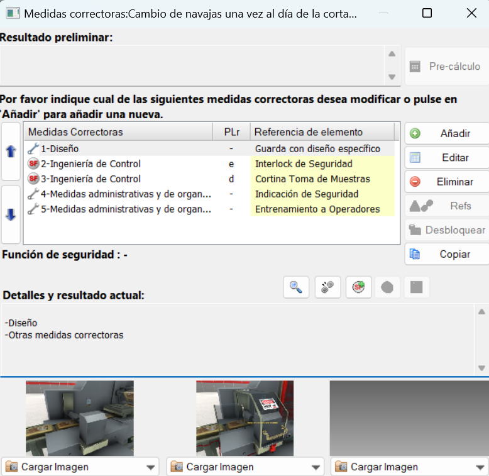Click the application icon in the title bar
This screenshot has width=489, height=476.
point(13,13)
